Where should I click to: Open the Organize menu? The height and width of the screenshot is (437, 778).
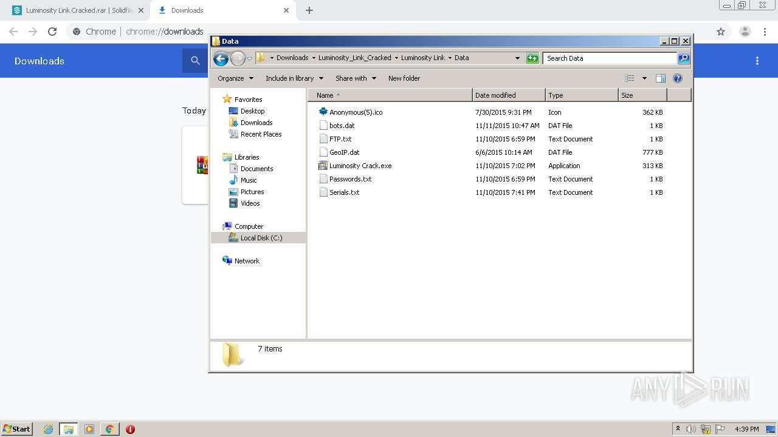pos(235,78)
